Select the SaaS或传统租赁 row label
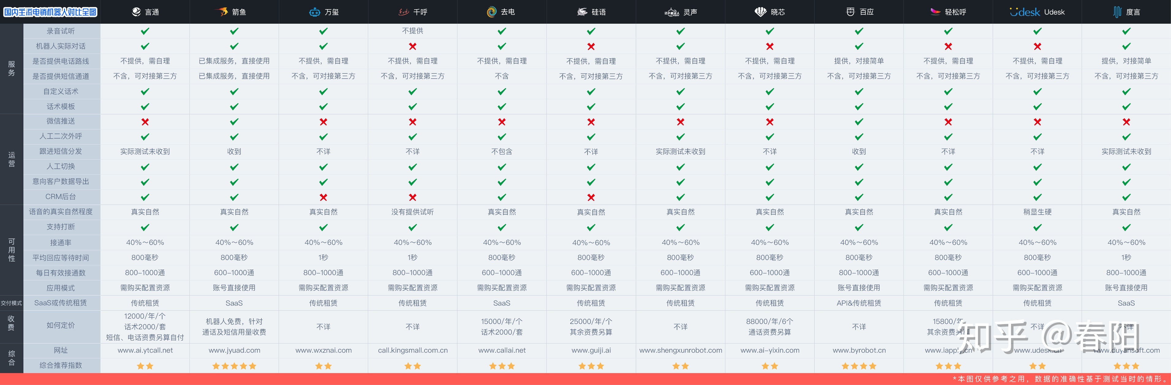The height and width of the screenshot is (385, 1171). pos(61,303)
